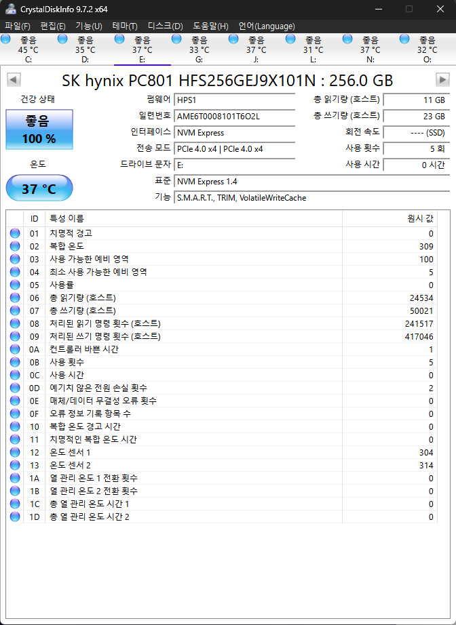
Task: Click status icon for 0D 예기치 않은 전원 손실
Action: coord(15,388)
